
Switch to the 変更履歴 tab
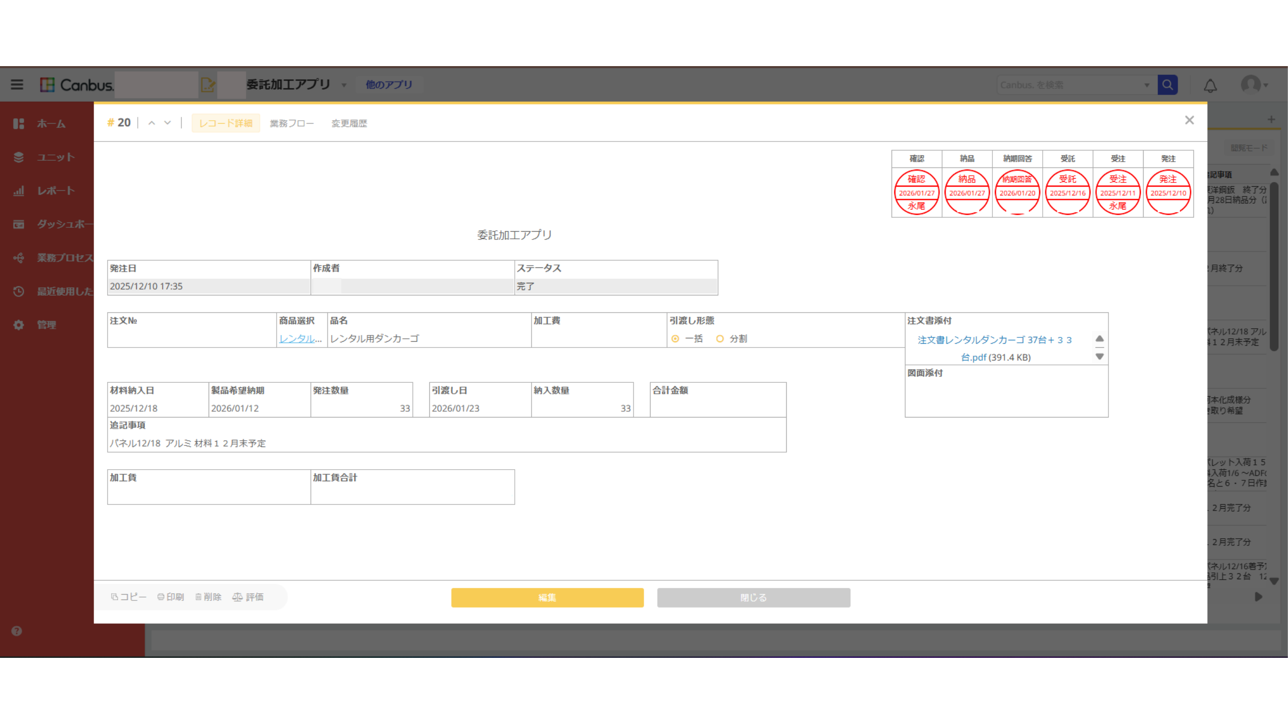point(349,124)
